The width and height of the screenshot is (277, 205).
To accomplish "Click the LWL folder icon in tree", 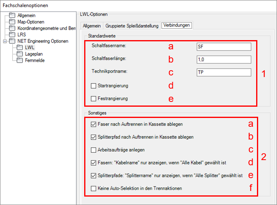I will tap(20, 47).
